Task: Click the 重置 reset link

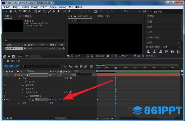Action: pyautogui.click(x=51, y=103)
